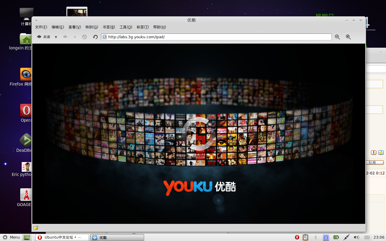Launch Opera from the desktop icon

tap(26, 113)
